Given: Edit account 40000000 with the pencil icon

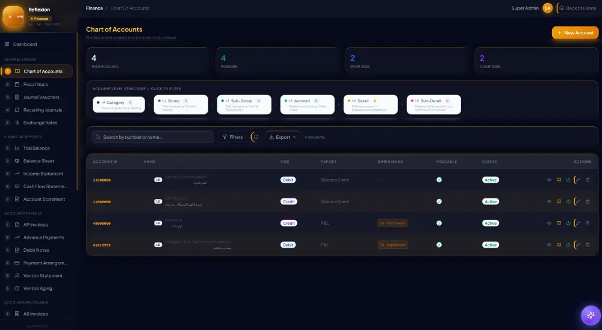Looking at the screenshot, I should pos(578,223).
